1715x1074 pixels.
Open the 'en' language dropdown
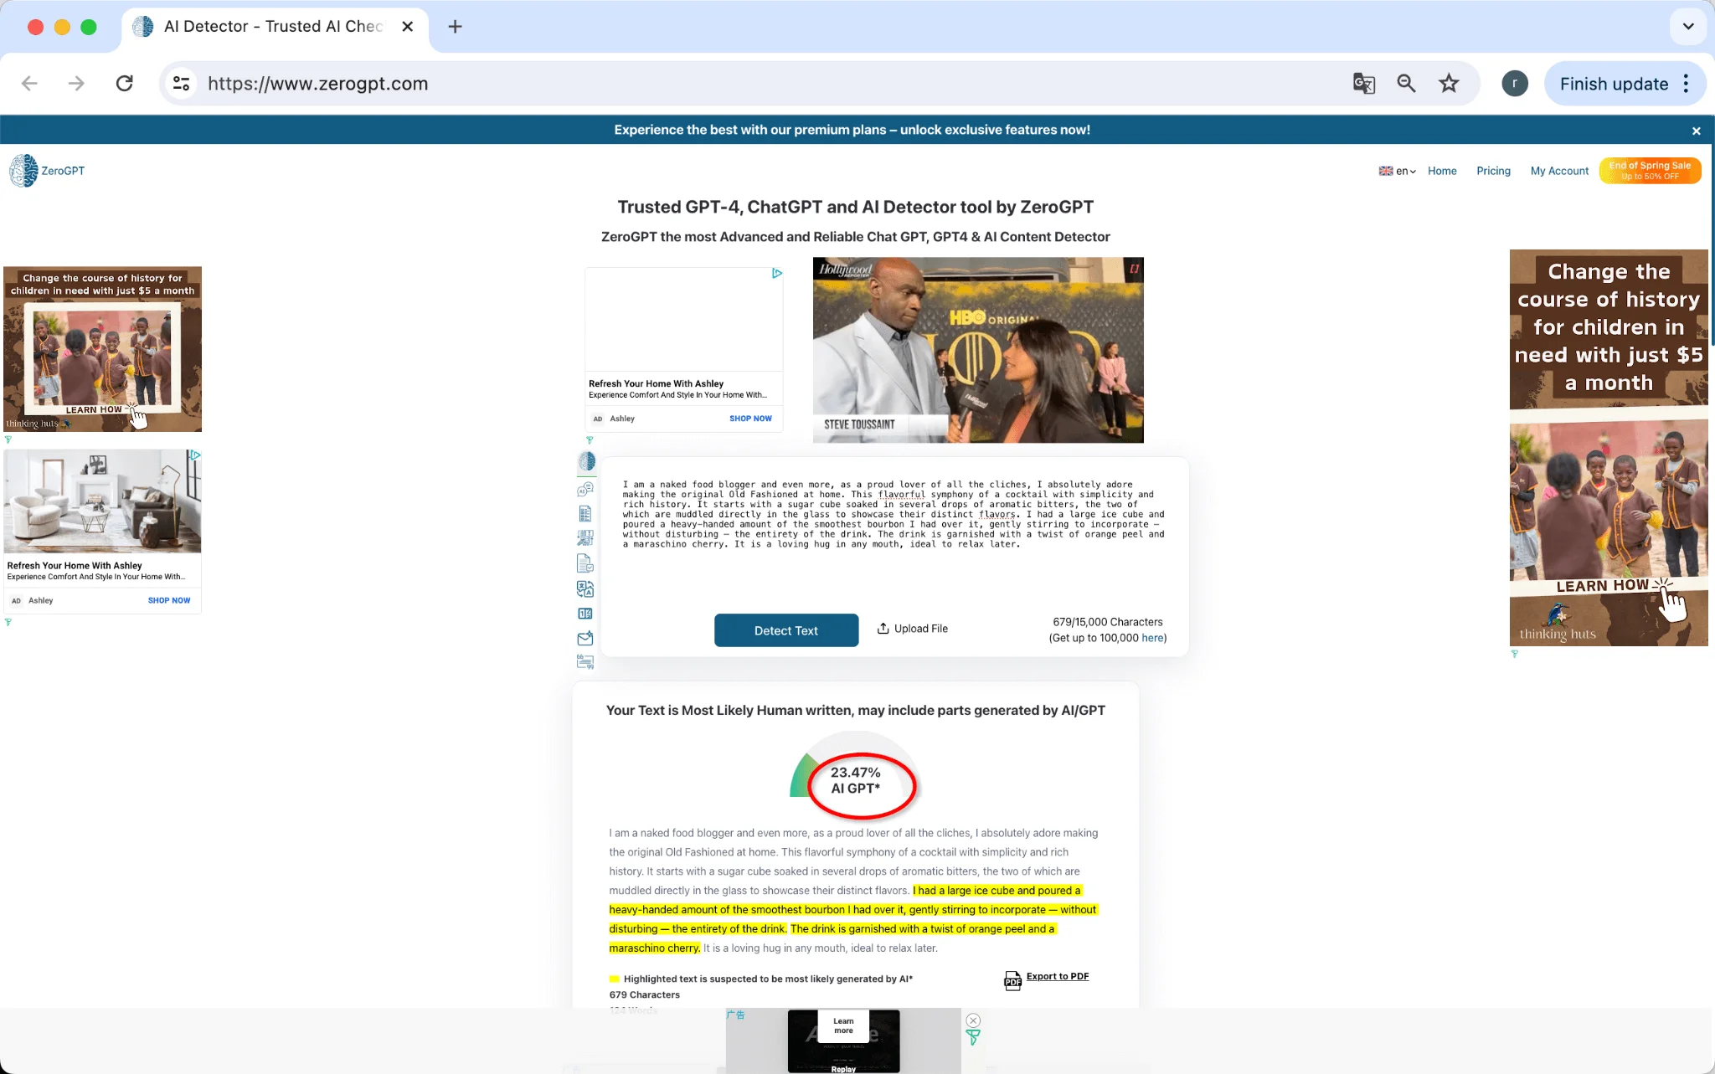1398,171
